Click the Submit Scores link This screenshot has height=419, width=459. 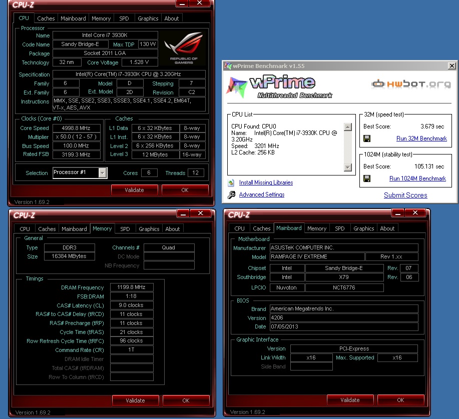405,195
